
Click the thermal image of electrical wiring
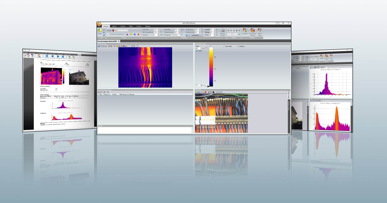coord(145,67)
